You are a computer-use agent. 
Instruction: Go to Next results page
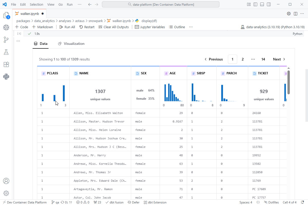pyautogui.click(x=279, y=59)
